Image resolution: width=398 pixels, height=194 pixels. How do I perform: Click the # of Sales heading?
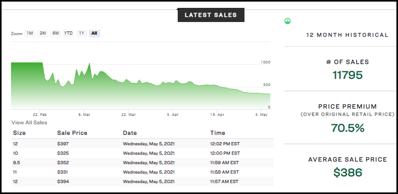tap(348, 62)
